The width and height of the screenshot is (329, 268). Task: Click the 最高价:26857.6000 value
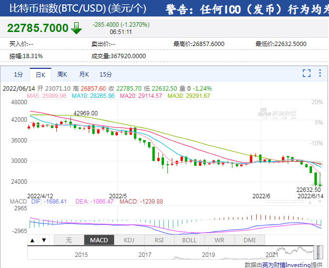(198, 44)
